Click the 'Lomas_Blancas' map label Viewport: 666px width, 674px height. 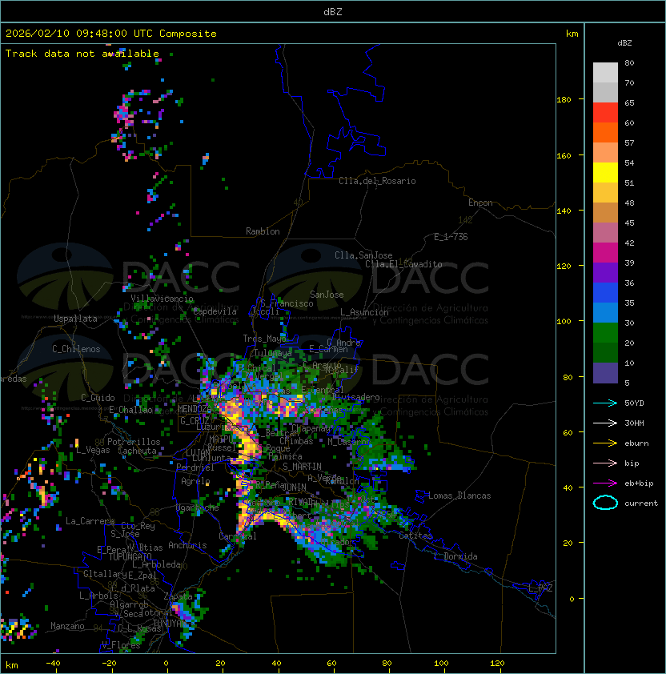(x=459, y=495)
